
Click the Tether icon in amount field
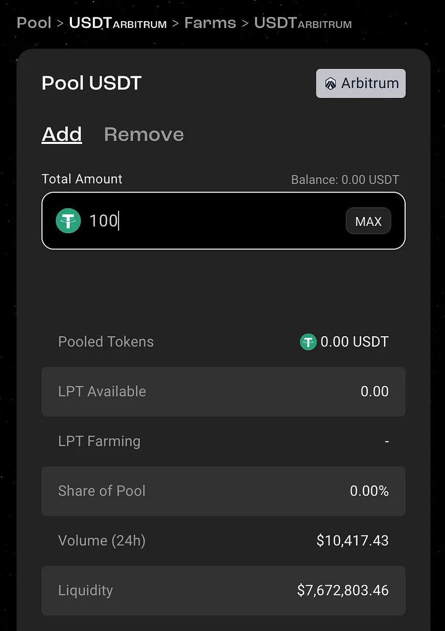(68, 221)
